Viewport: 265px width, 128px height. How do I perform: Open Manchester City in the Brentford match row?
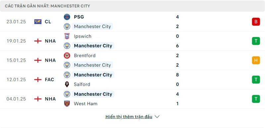(92, 65)
